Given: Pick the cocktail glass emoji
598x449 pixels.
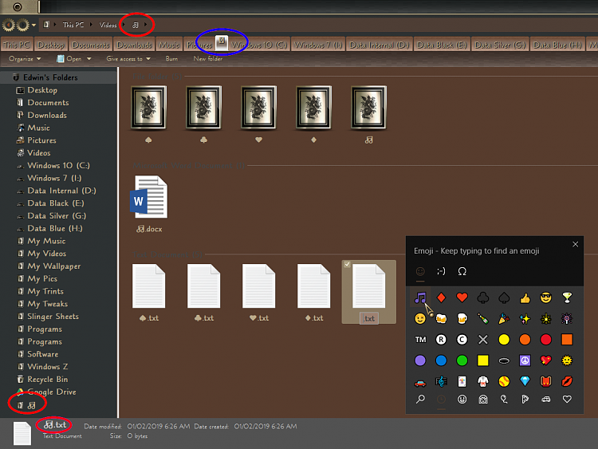Looking at the screenshot, I should coord(567,297).
